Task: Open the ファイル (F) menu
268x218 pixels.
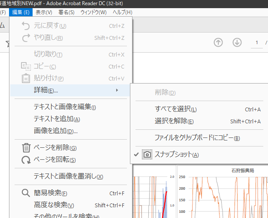Action: 3,12
